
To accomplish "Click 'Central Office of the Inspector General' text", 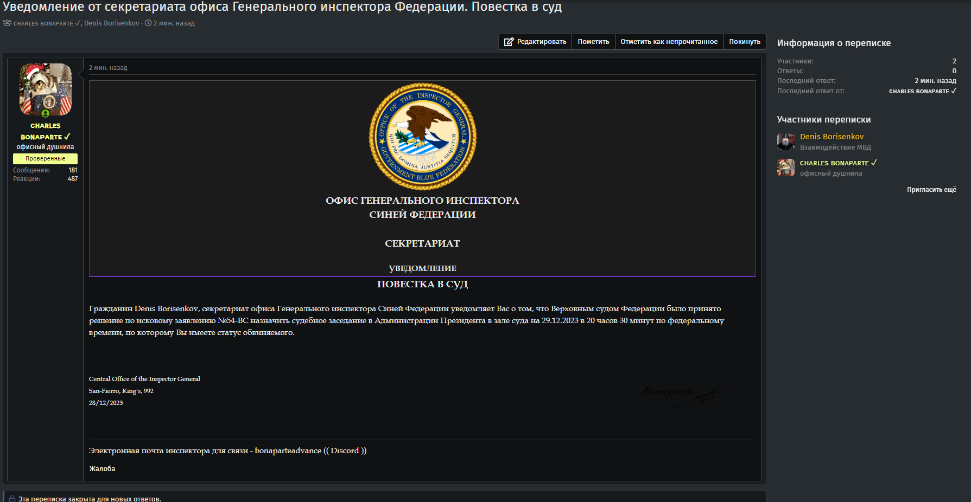I will (144, 379).
